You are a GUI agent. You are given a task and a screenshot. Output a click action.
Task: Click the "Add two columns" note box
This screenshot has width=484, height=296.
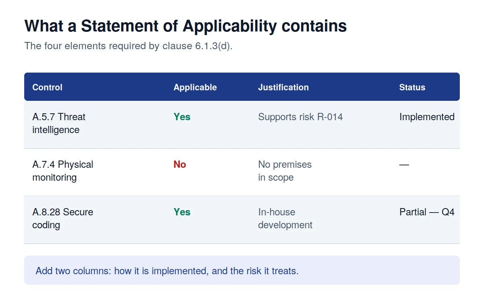click(242, 270)
